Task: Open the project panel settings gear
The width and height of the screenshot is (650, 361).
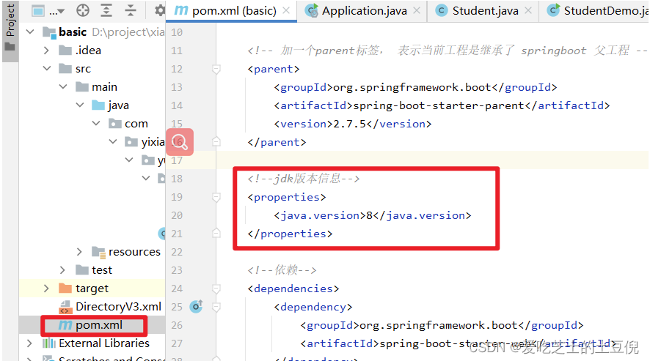Action: 160,10
